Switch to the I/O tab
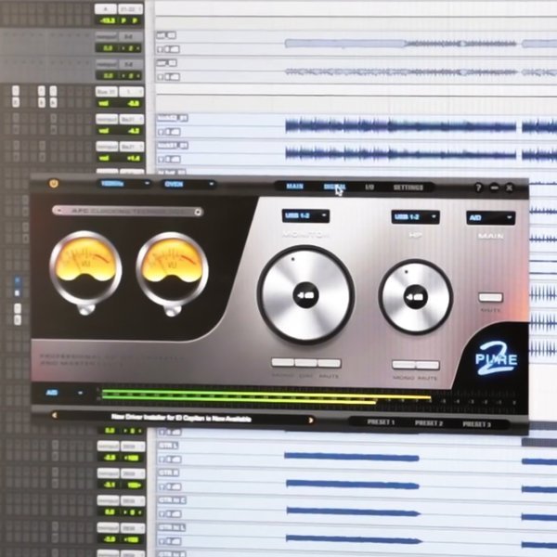Screen dimensions: 557x557 click(369, 188)
